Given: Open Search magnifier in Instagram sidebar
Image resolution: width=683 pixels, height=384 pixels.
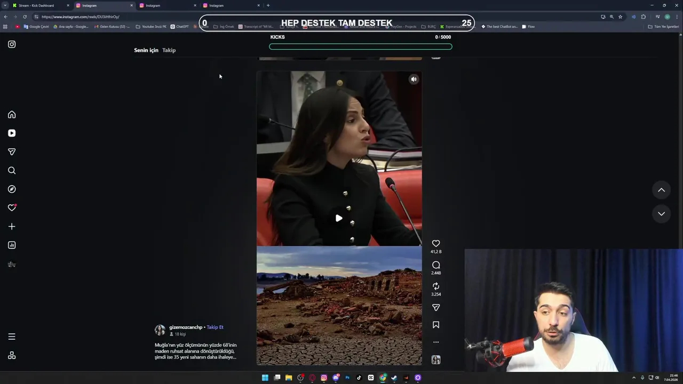Looking at the screenshot, I should pos(12,171).
